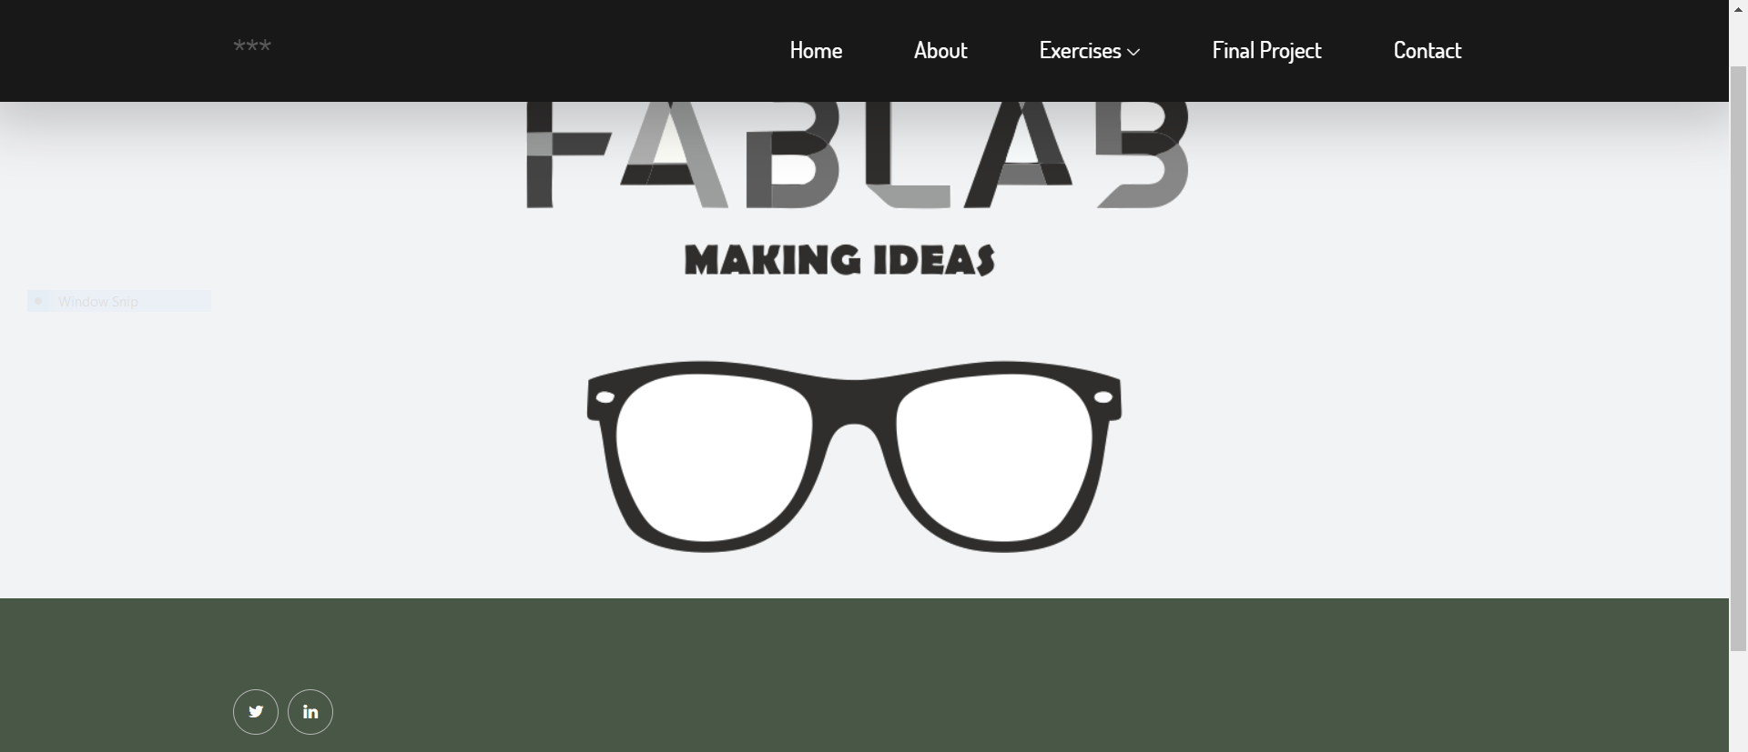Navigate to Final Project

[1266, 51]
